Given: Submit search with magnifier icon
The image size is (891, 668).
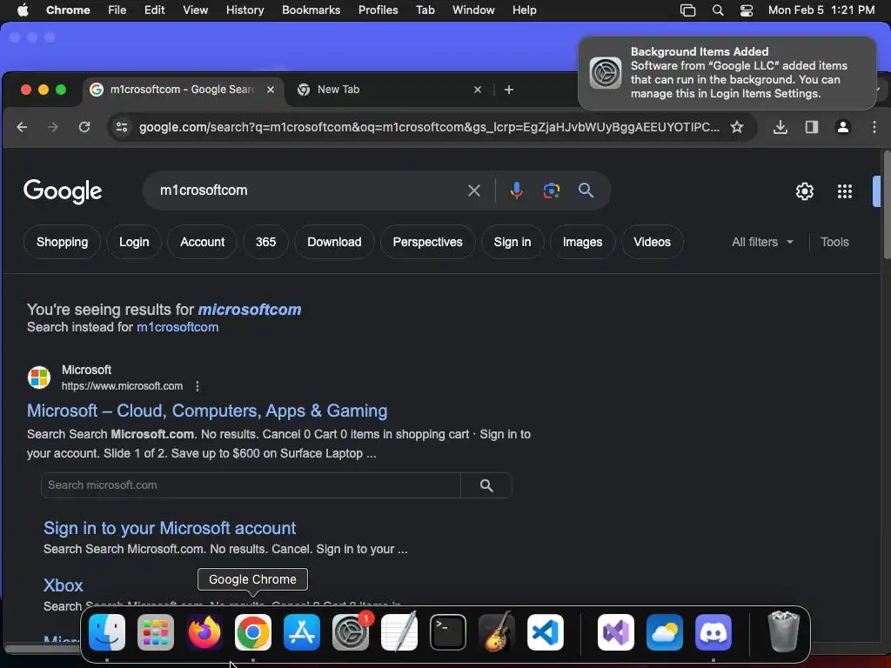Looking at the screenshot, I should (586, 190).
